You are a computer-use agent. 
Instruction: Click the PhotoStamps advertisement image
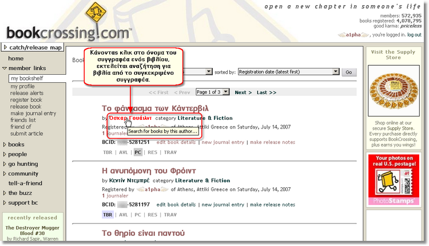coord(392,179)
